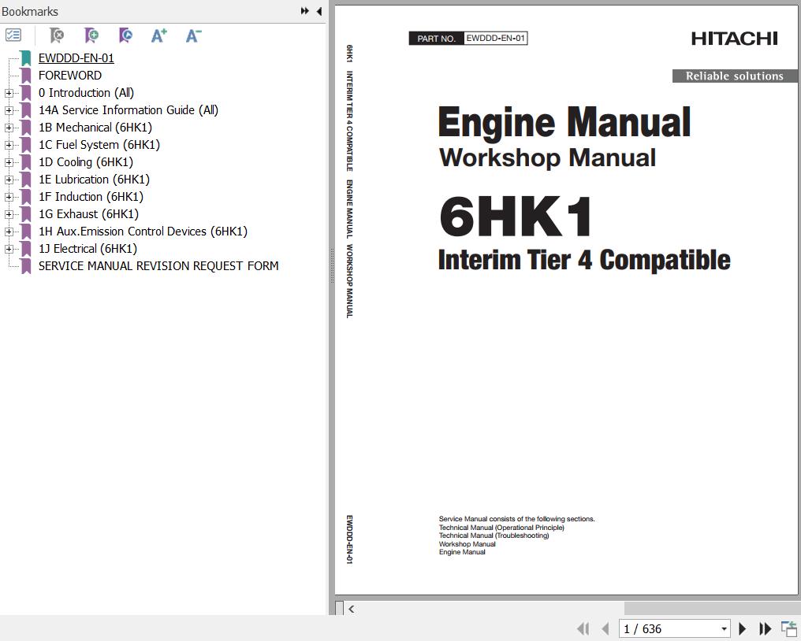Go to the last page

(765, 628)
